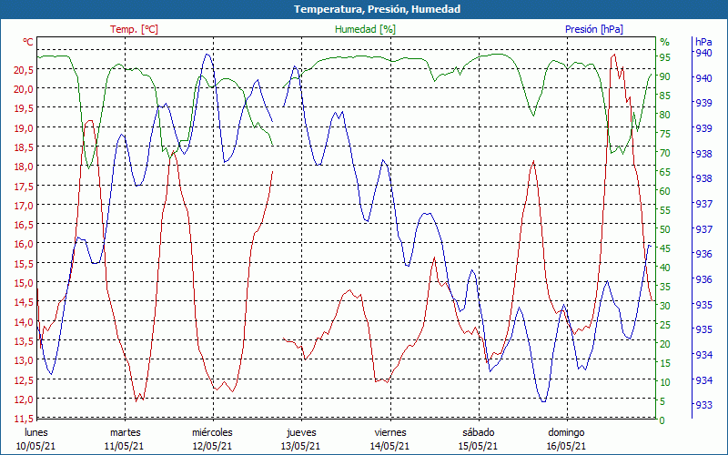
Task: Click the 'domingo' day label
Action: (566, 432)
